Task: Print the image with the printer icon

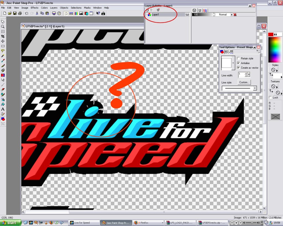Action: click(x=20, y=13)
